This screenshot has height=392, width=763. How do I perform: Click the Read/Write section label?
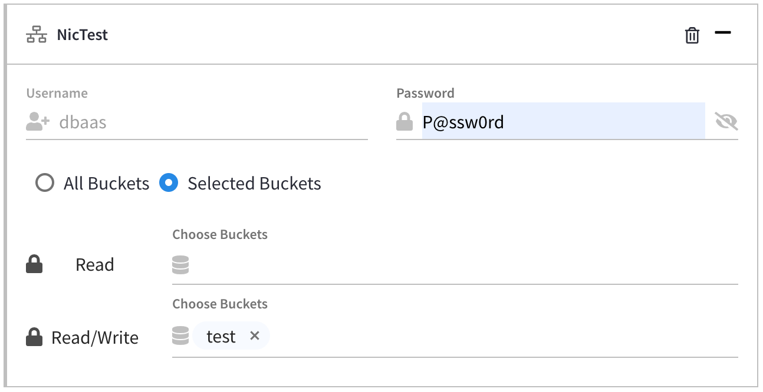point(94,337)
